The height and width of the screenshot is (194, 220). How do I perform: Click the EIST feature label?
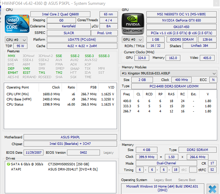(27, 73)
